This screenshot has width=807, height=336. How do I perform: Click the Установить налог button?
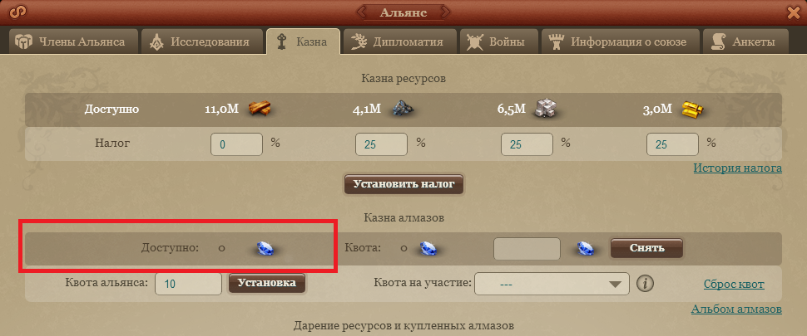(x=404, y=184)
